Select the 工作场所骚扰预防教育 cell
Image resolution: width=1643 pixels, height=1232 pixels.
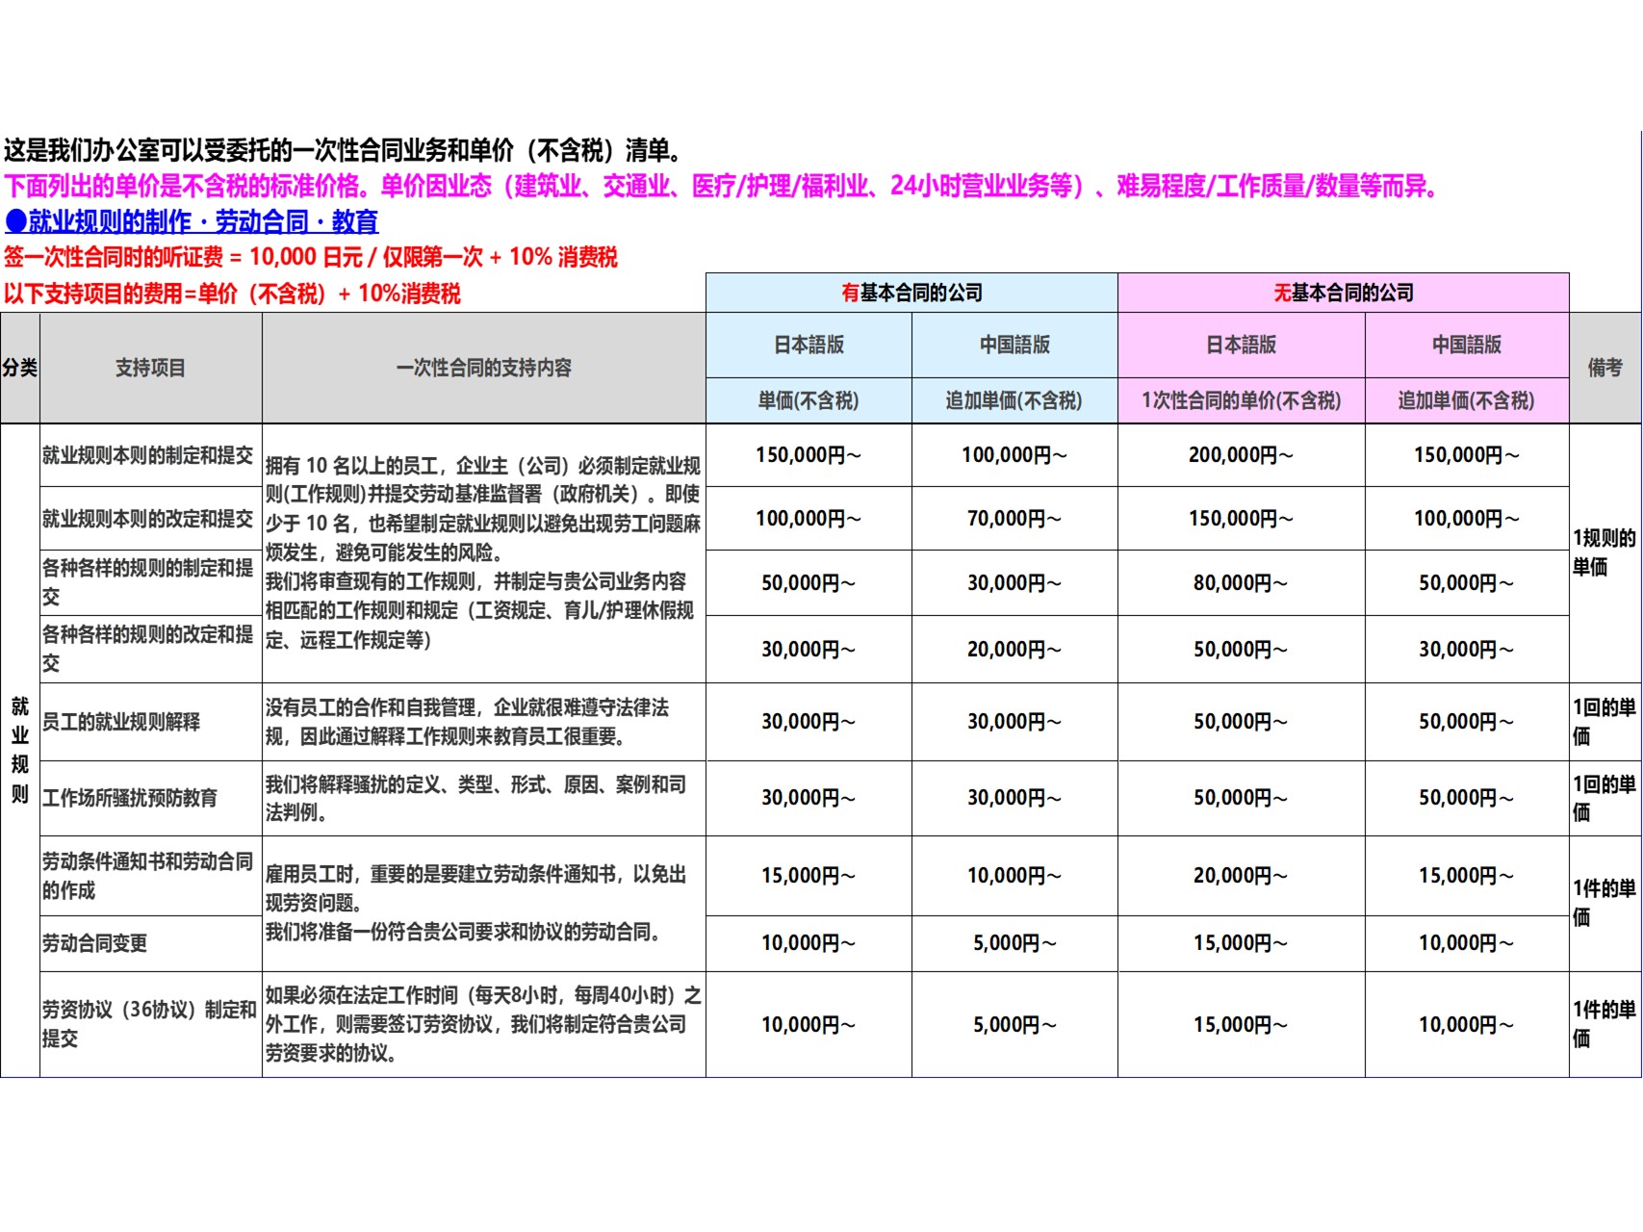pyautogui.click(x=130, y=798)
